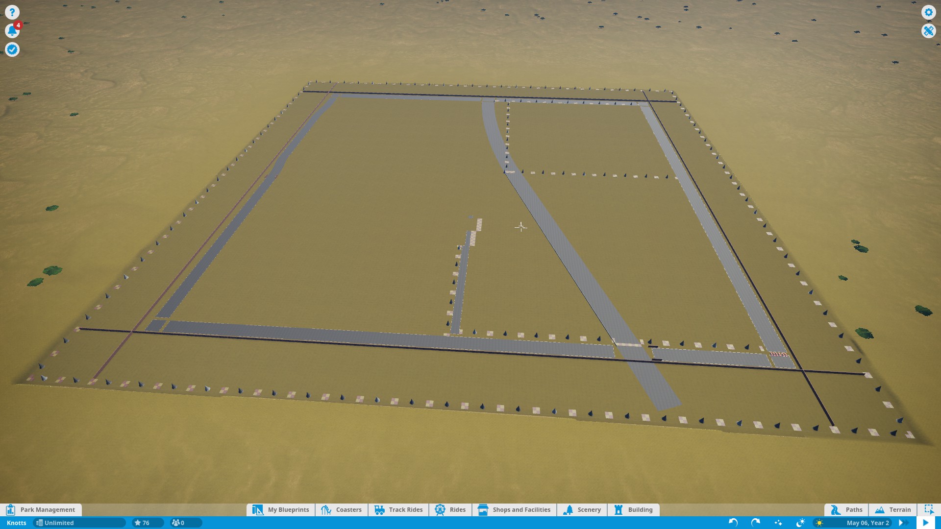Toggle the day/night moon-sun icon
941x529 pixels.
click(801, 523)
